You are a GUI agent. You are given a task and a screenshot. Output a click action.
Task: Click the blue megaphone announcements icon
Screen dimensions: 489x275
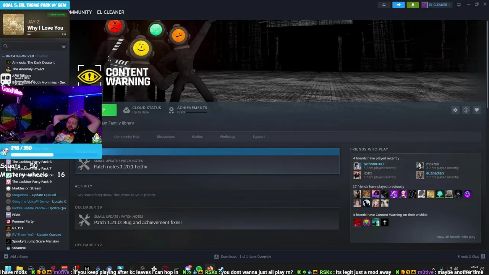pyautogui.click(x=398, y=5)
